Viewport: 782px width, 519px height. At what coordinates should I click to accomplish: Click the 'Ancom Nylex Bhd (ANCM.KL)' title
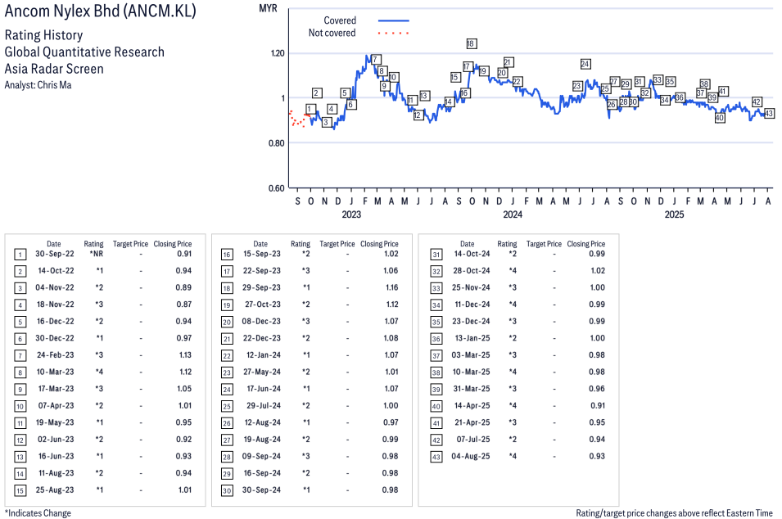tap(100, 11)
